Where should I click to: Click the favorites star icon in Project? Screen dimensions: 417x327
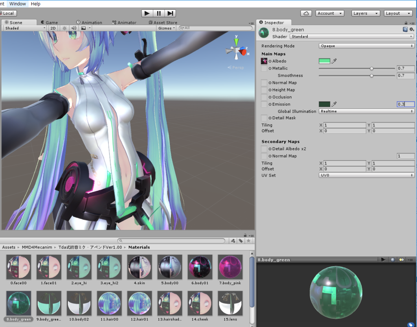tap(248, 241)
